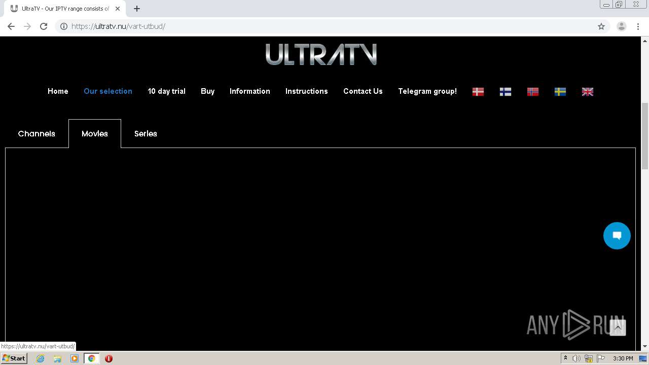The image size is (649, 365).
Task: Open File Explorer from the taskbar
Action: [57, 358]
